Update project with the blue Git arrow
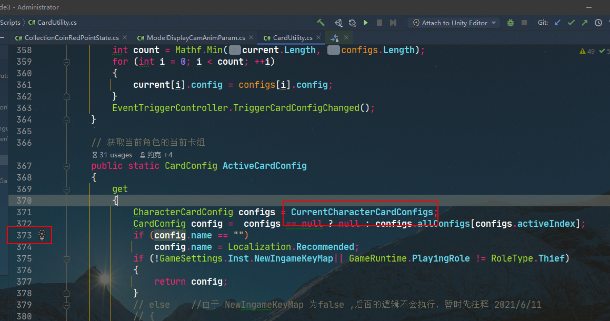 pyautogui.click(x=557, y=23)
